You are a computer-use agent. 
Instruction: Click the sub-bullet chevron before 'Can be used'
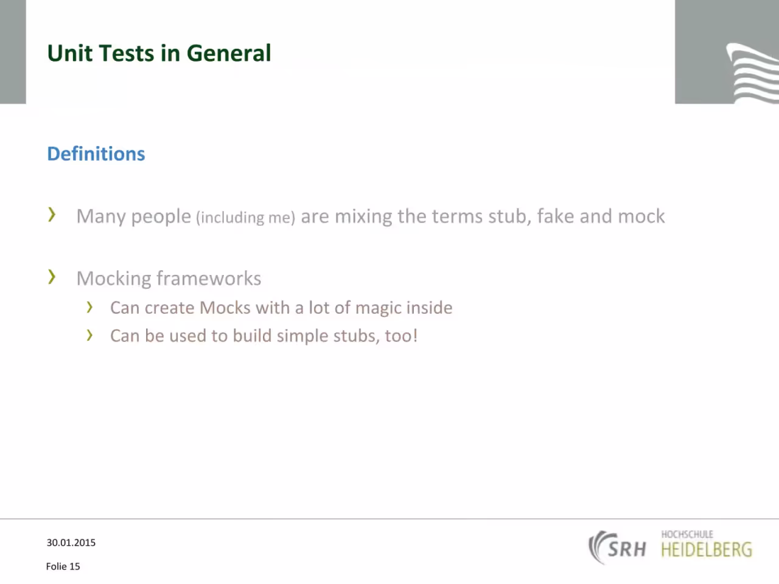tap(89, 335)
